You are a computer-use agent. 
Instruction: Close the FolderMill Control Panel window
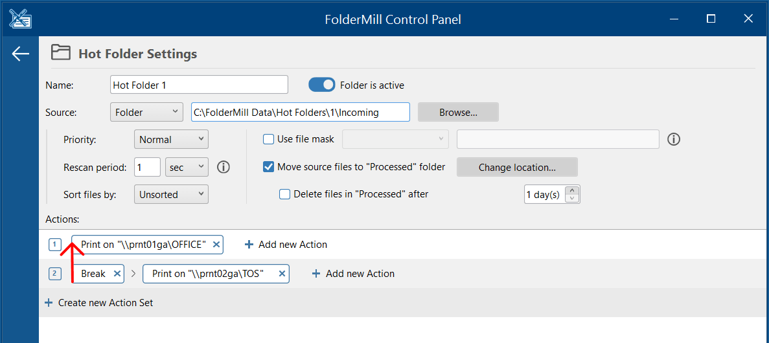coord(748,19)
